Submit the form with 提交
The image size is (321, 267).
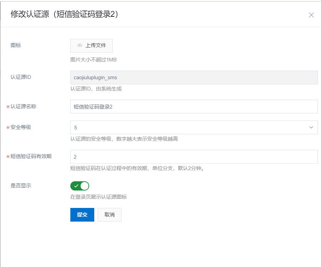(x=82, y=215)
